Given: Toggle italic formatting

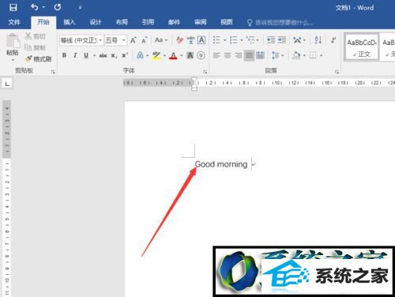Looking at the screenshot, I should (x=75, y=55).
